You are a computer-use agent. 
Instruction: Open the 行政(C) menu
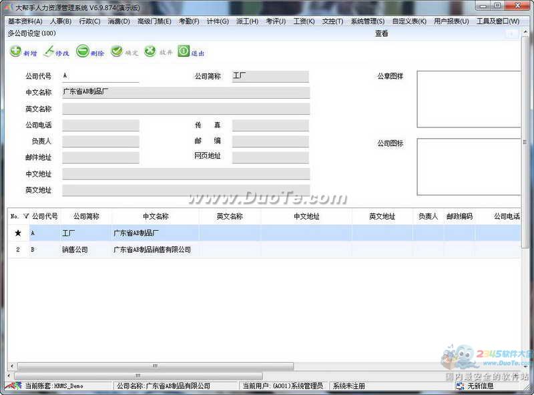click(89, 21)
